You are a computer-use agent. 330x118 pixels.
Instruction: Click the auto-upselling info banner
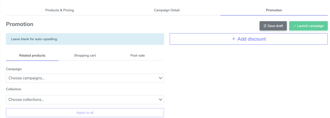tap(85, 39)
